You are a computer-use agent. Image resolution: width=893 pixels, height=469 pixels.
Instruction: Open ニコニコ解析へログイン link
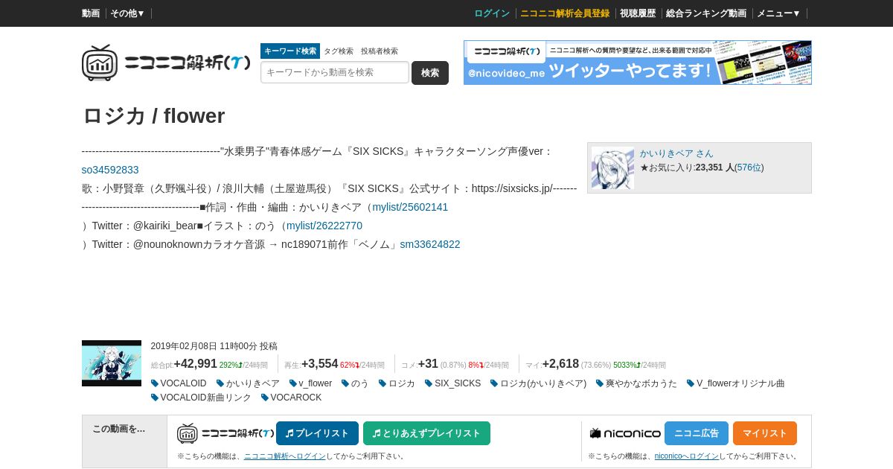click(x=285, y=456)
